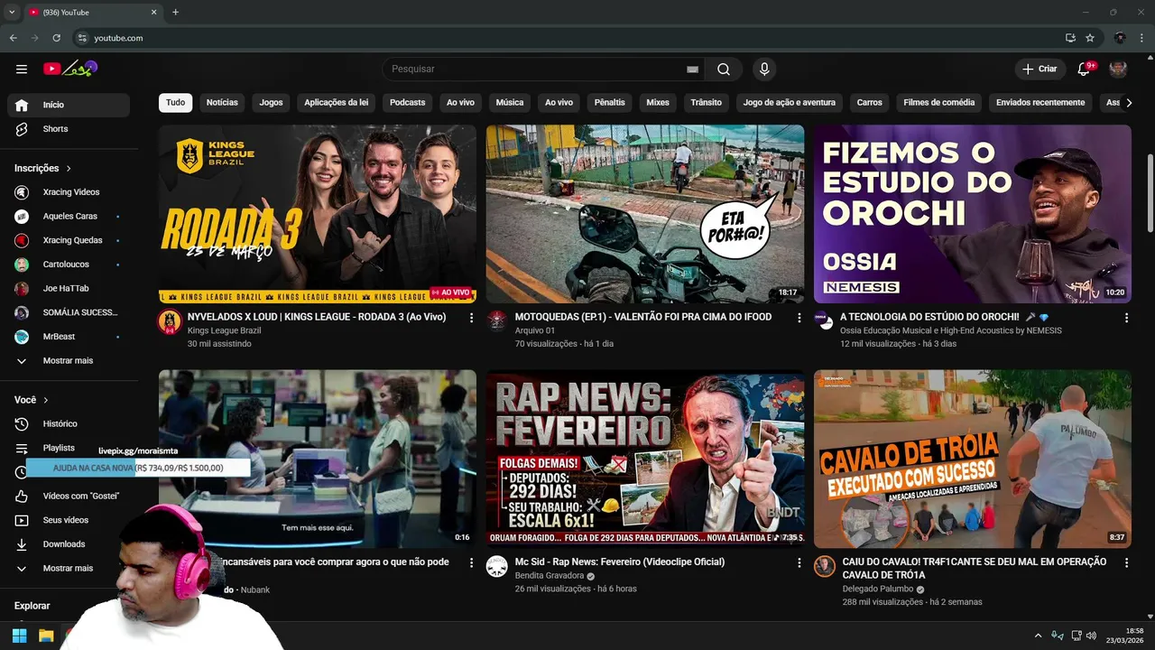Open browser tab search dropdown

(x=12, y=12)
